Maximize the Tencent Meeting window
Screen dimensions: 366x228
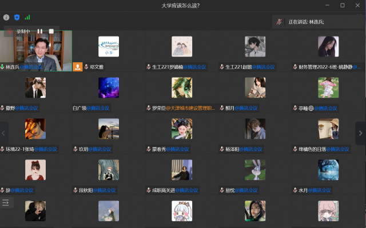click(x=343, y=5)
